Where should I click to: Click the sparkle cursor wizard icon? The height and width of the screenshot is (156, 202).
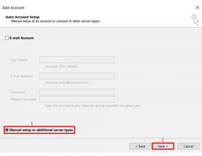click(x=195, y=20)
